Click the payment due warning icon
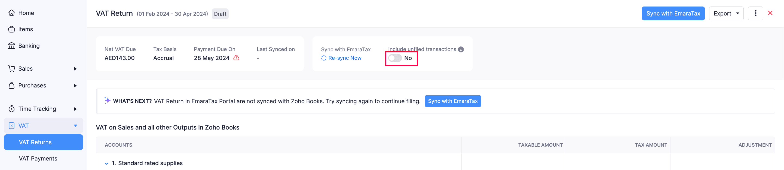Screen dimensions: 784x170 (x=236, y=58)
